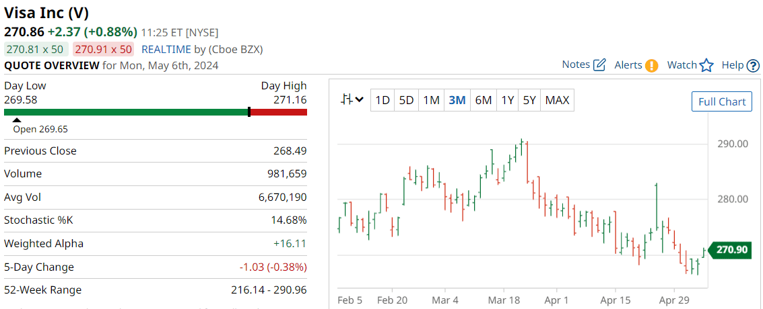Click the Apr 1 date label on chart
763x309 pixels.
(x=556, y=300)
